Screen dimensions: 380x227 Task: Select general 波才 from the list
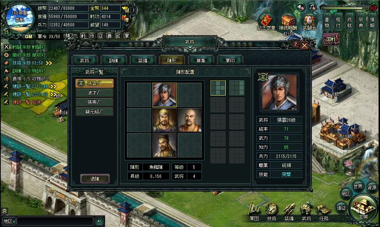click(94, 93)
